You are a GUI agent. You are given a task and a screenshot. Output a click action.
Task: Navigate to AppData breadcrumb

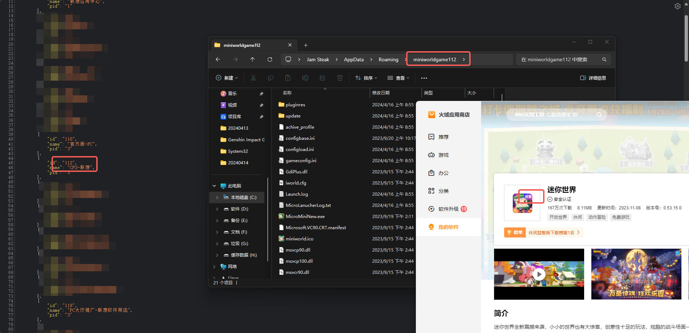[x=354, y=59]
